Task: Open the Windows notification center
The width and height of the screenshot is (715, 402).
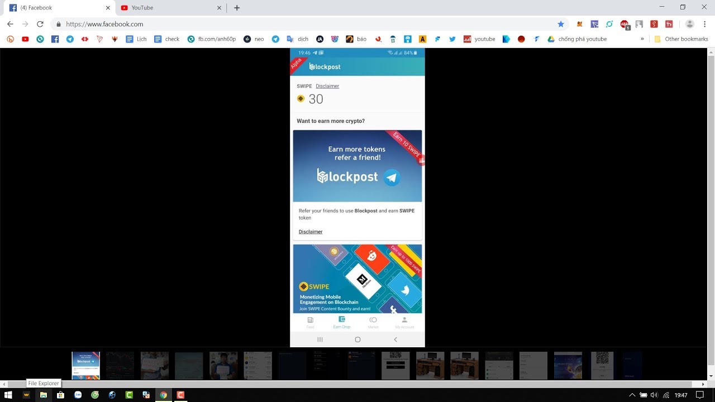Action: [700, 395]
